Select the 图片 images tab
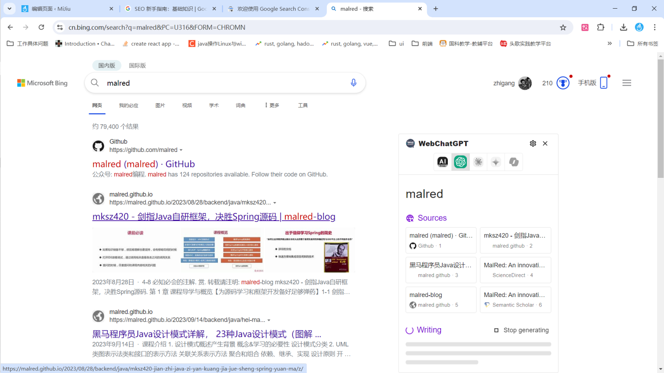664x373 pixels. (160, 105)
